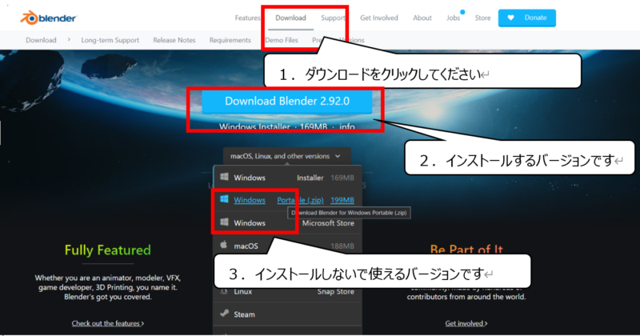Viewport: 640px width, 336px height.
Task: Open the Download menu item
Action: point(290,18)
